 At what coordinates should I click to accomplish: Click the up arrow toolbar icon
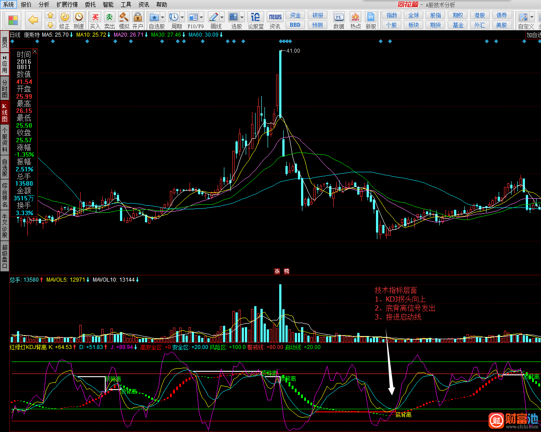(50, 16)
